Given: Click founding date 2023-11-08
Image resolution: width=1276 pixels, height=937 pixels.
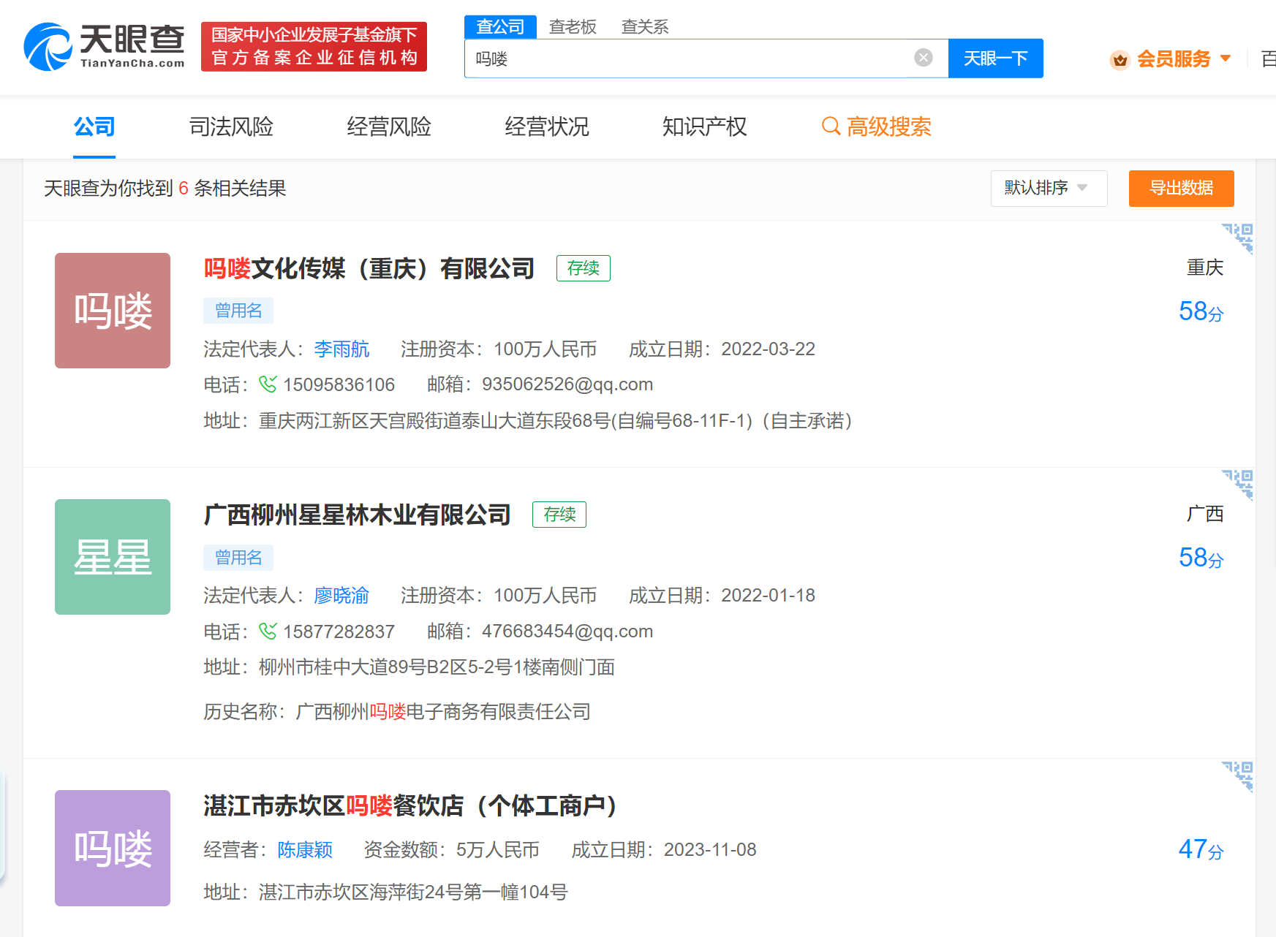Looking at the screenshot, I should [x=710, y=850].
